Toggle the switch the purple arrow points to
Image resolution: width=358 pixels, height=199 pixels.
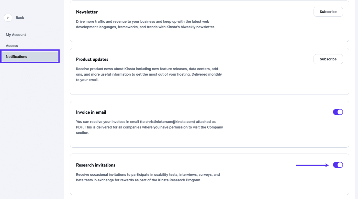[338, 165]
